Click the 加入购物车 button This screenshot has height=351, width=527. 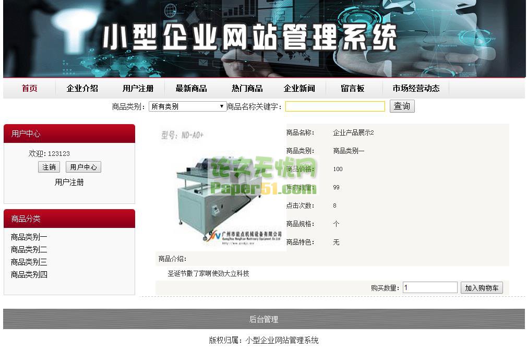(482, 288)
